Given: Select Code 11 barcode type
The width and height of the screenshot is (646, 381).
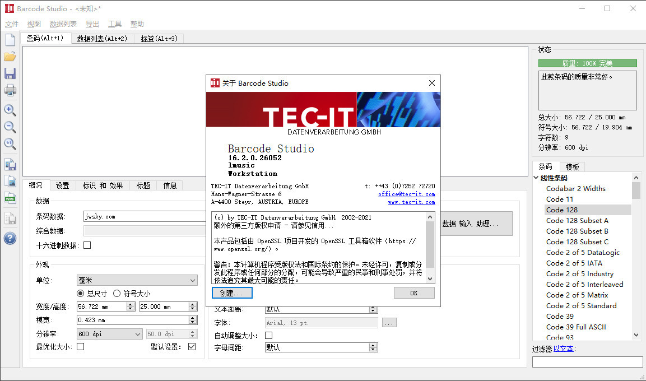Looking at the screenshot, I should [559, 199].
